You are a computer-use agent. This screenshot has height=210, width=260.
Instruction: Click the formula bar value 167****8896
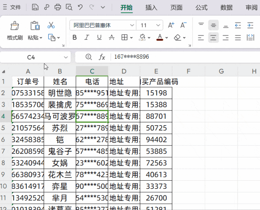[x=132, y=57]
